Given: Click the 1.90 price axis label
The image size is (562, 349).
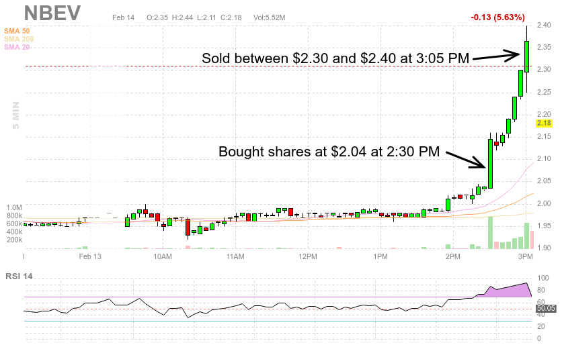Looking at the screenshot, I should click(x=544, y=248).
